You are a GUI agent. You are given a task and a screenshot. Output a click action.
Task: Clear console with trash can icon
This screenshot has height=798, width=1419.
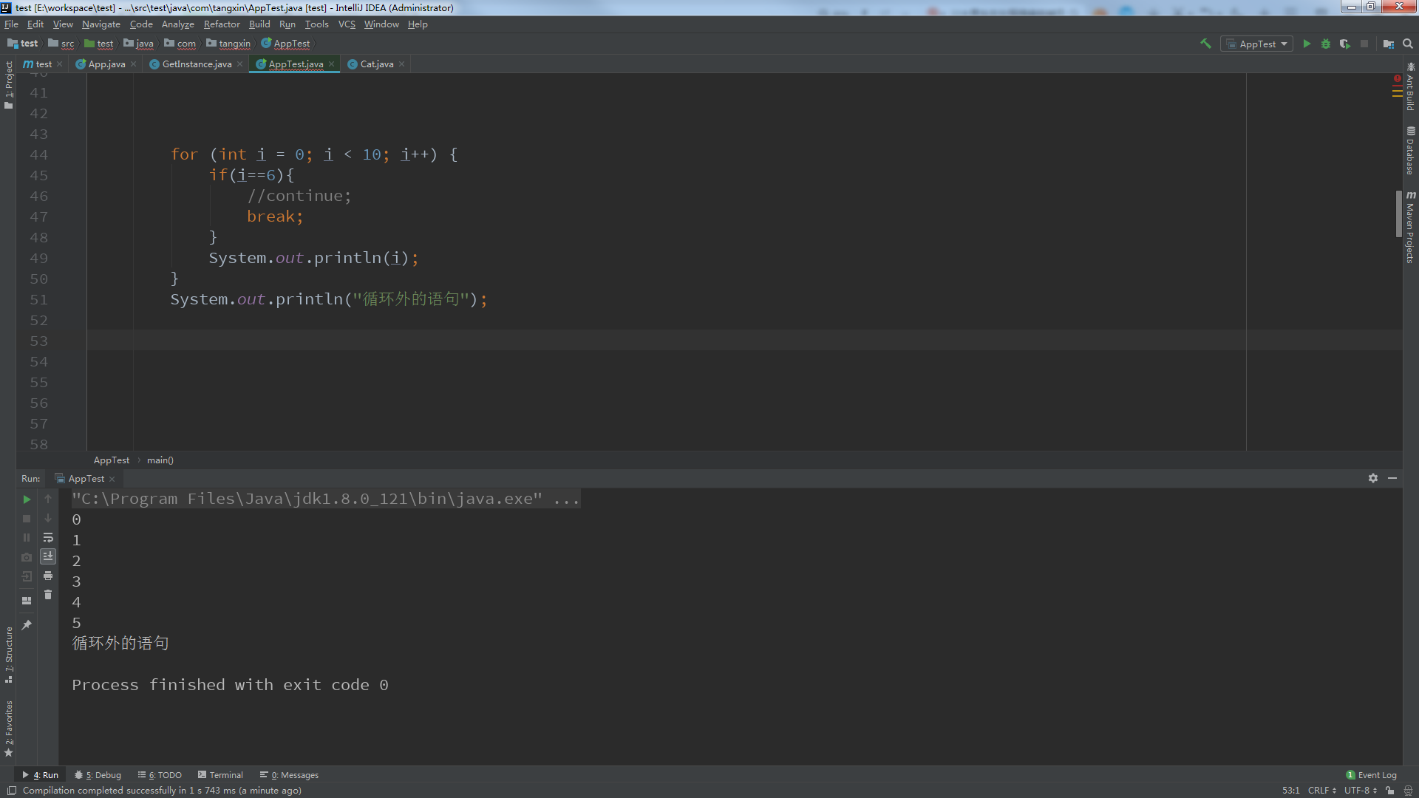click(48, 595)
